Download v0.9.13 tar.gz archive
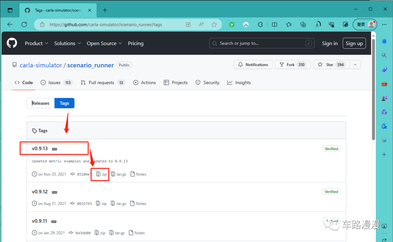The width and height of the screenshot is (393, 242). pyautogui.click(x=119, y=174)
